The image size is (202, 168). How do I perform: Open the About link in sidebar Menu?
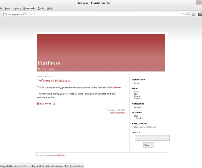point(137,96)
